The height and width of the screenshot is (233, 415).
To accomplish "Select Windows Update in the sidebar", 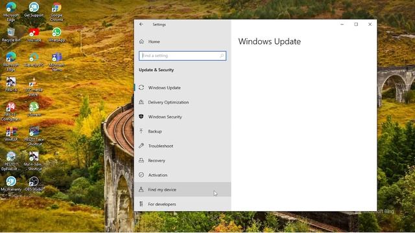I will [183, 88].
